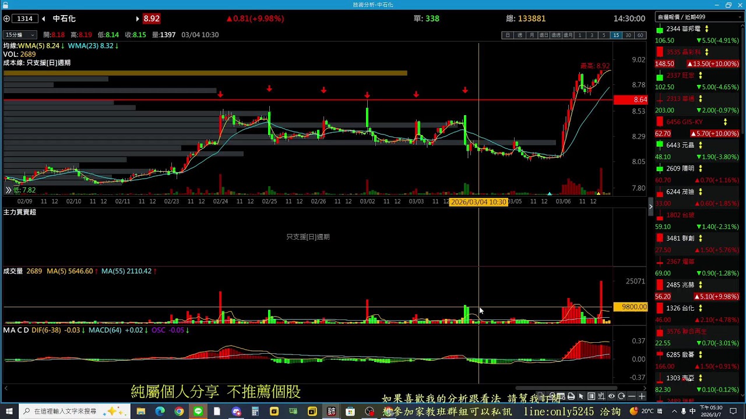Select the 還原日 adjusted daily button
Viewport: 746px width, 419px height.
[x=544, y=35]
